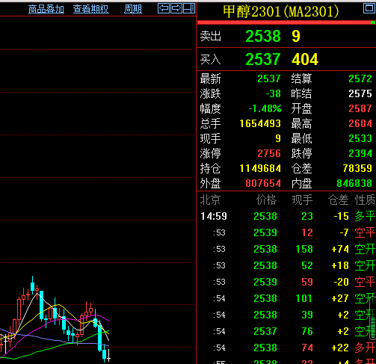Click the tallest cyan candlestick at chart peak
The image size is (376, 364).
[32, 285]
